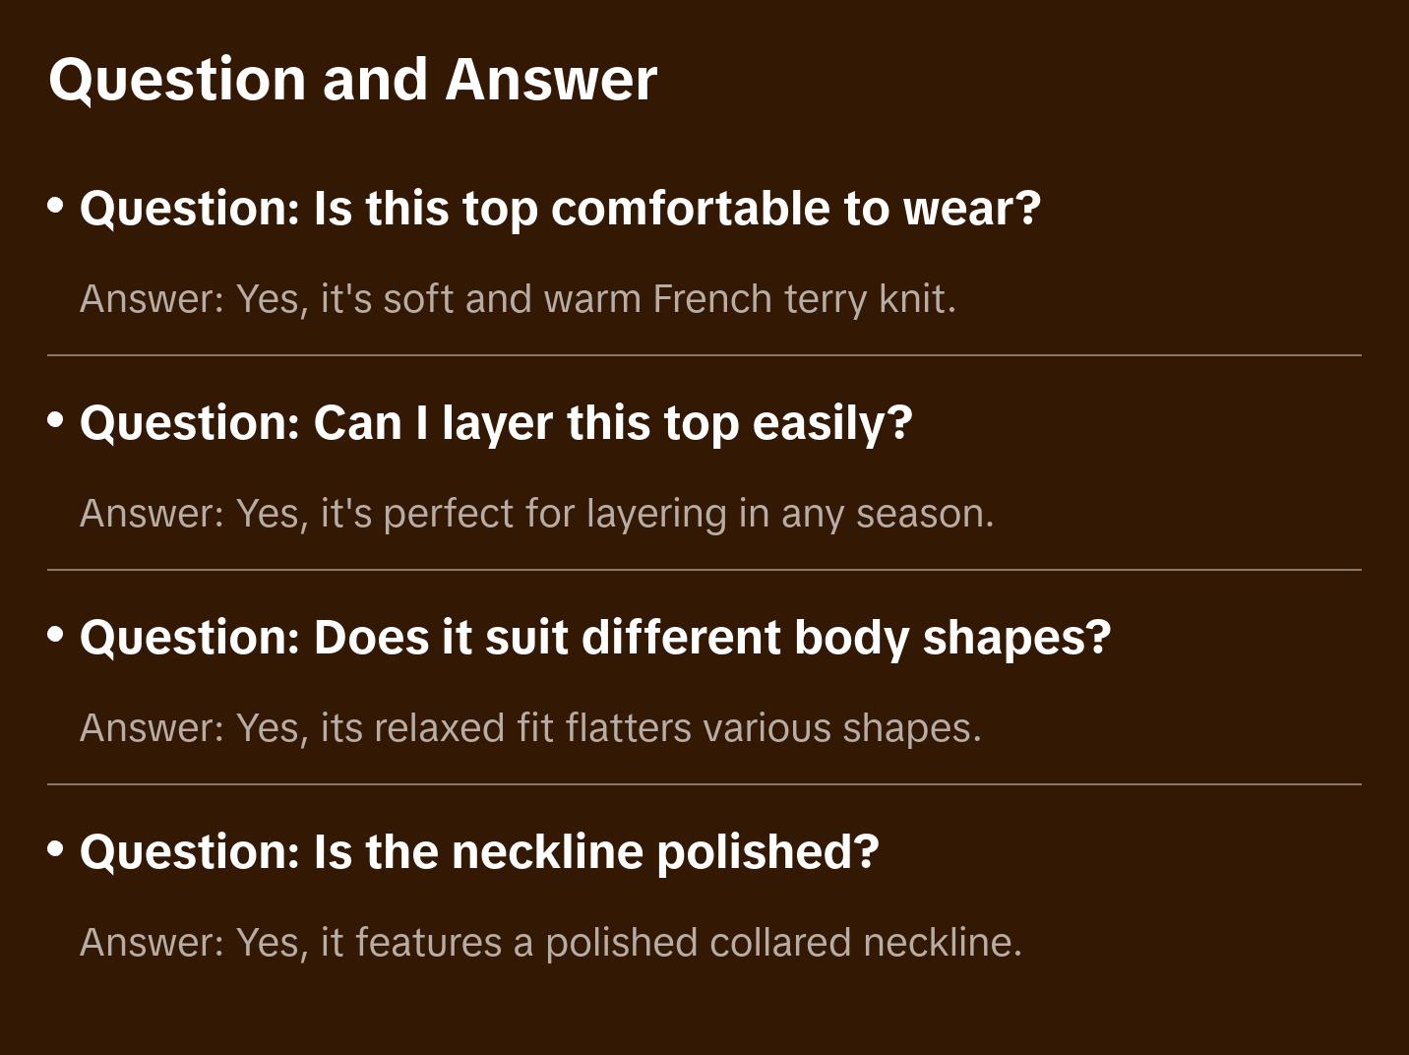1409x1055 pixels.
Task: Click the answer about layering in any season
Action: pos(536,514)
